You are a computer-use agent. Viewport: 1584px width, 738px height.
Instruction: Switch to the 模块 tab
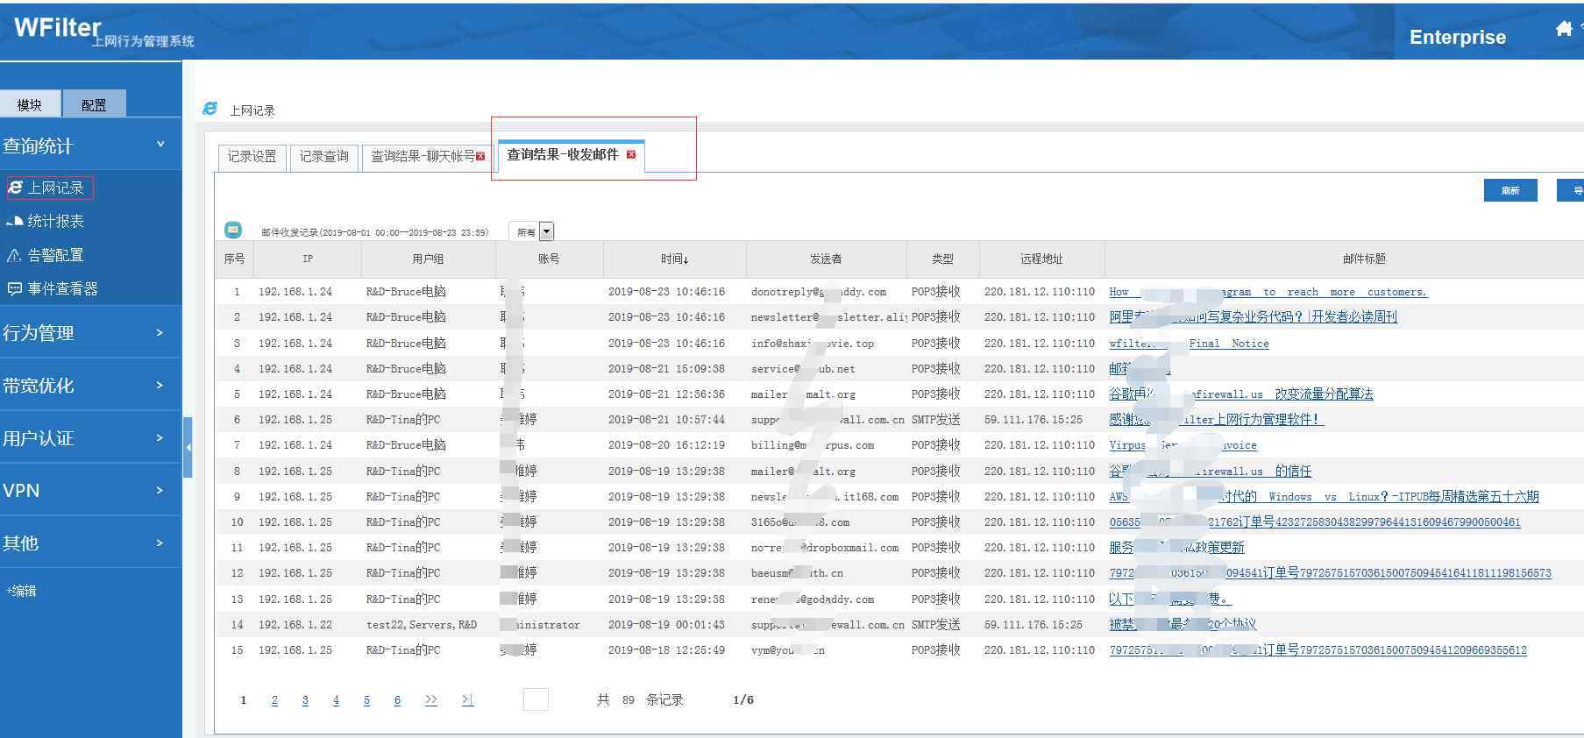(30, 103)
